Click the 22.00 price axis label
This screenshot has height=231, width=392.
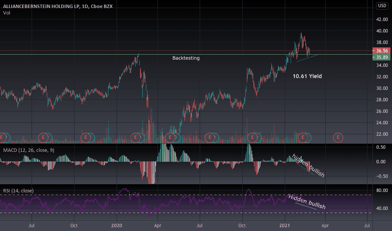pos(382,134)
